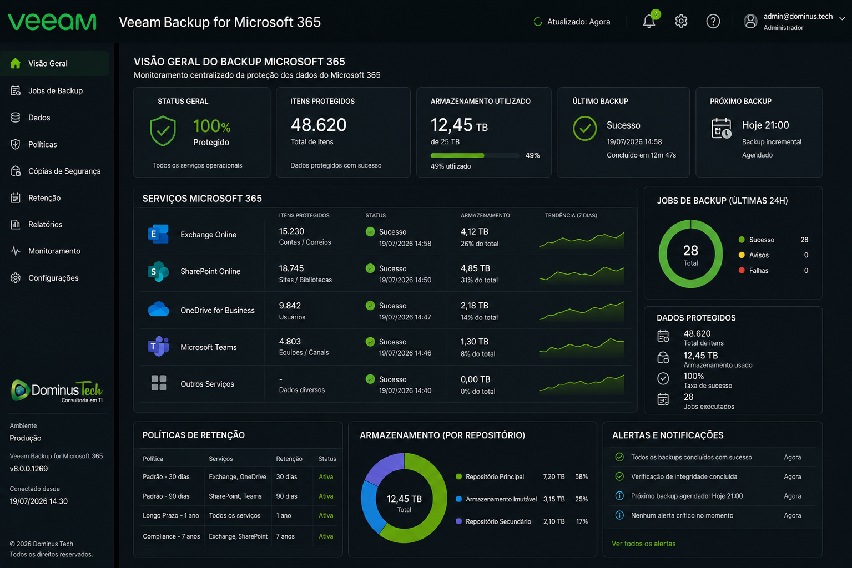Click the Itens Protegidos 48.620 card
This screenshot has width=852, height=568.
344,133
